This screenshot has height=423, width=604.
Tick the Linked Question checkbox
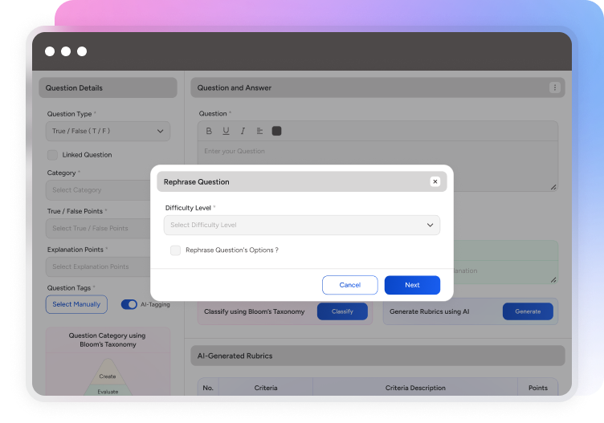(52, 155)
